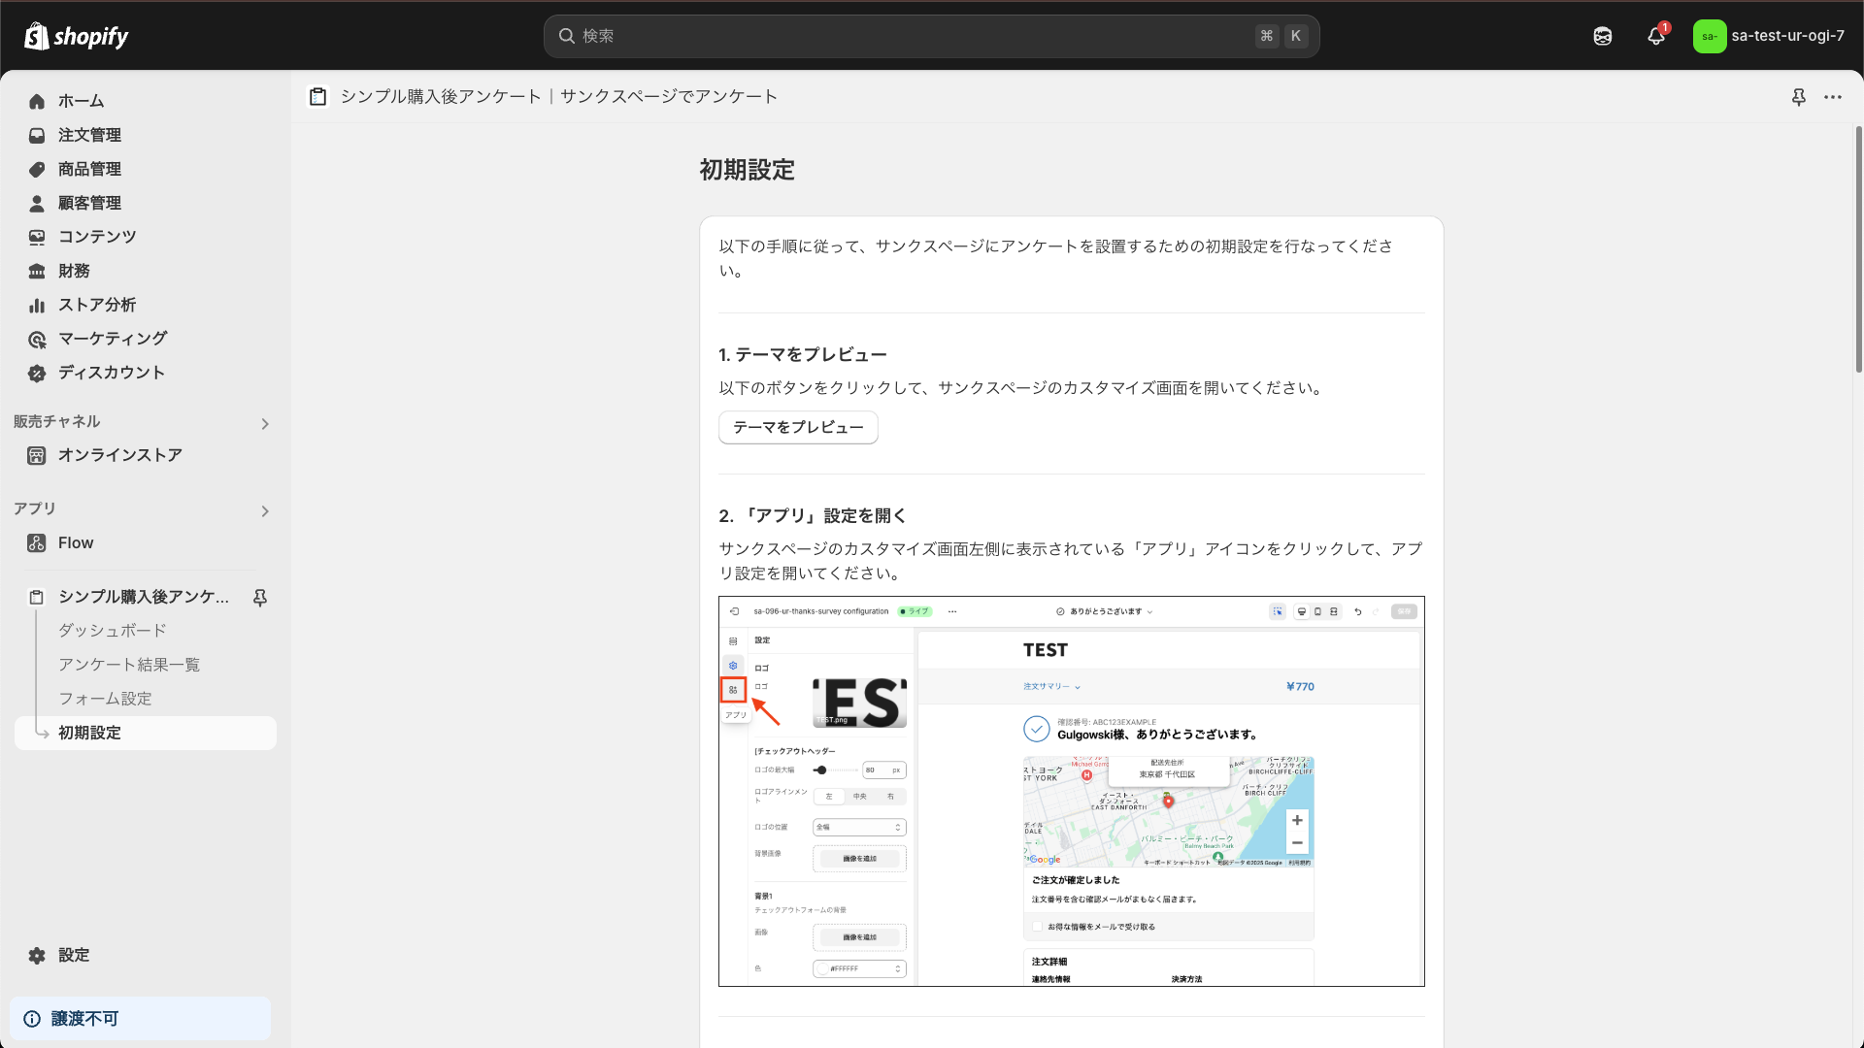Screen dimensions: 1864x1048
Task: Click the 顧客管理 customers icon
Action: (36, 203)
